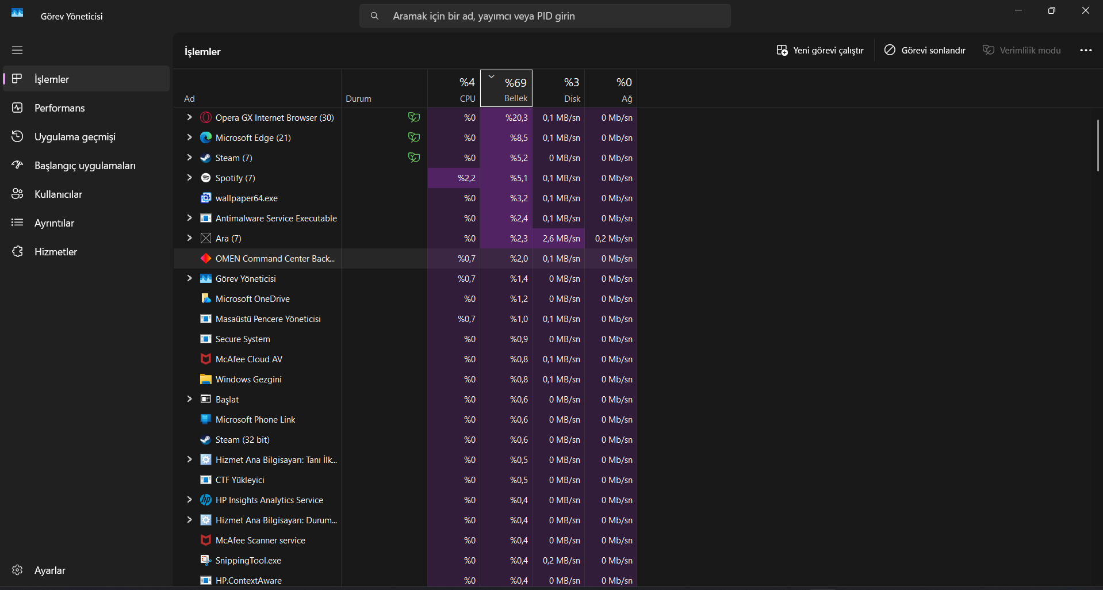Click the HP Insights Analytics icon
The image size is (1103, 590).
[205, 500]
